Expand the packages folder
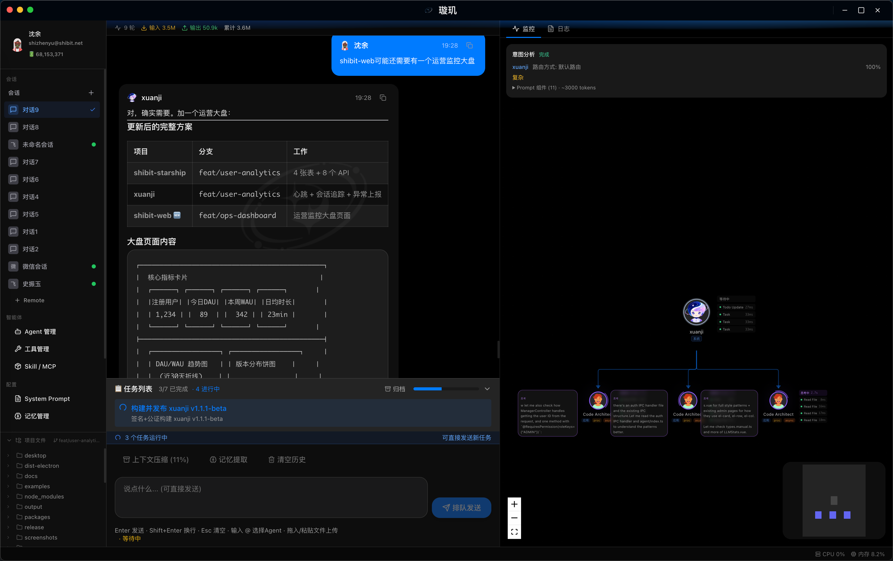The width and height of the screenshot is (893, 561). [x=8, y=517]
